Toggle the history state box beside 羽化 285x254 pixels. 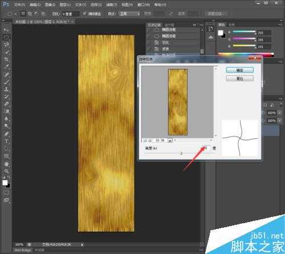click(x=150, y=43)
